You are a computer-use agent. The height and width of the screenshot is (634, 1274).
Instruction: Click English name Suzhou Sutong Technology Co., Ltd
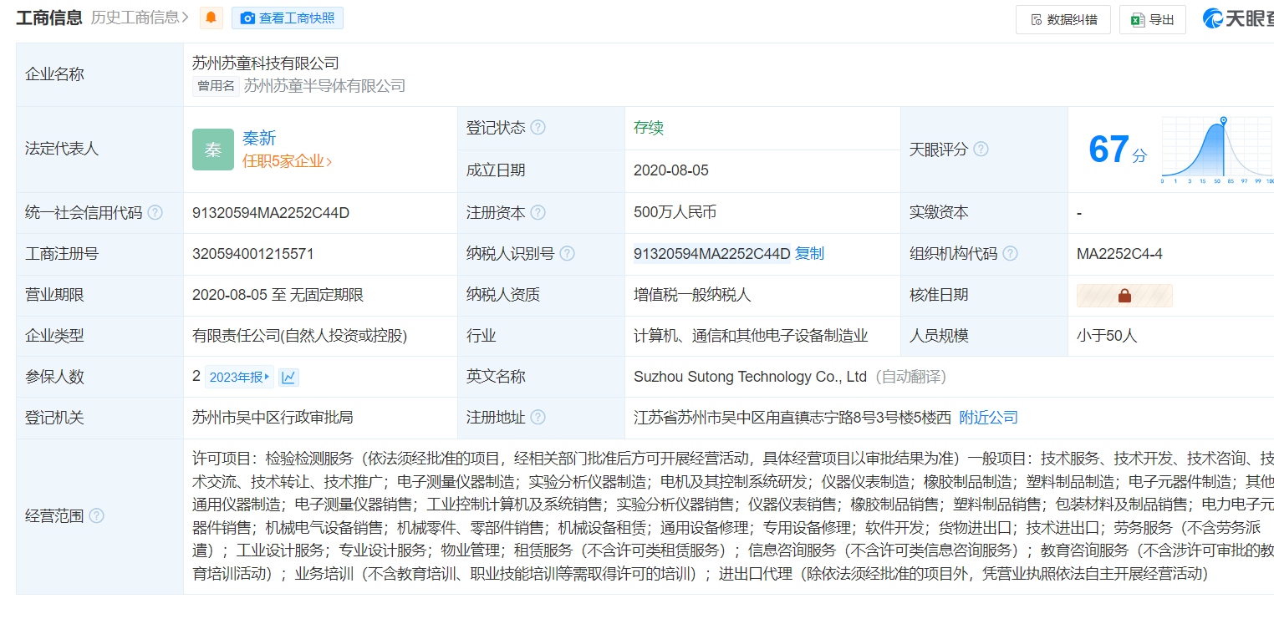click(x=750, y=377)
